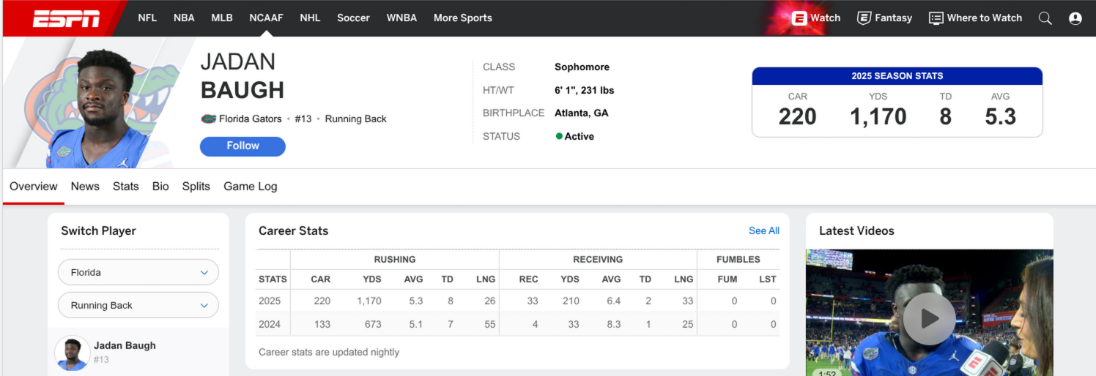Viewport: 1096px width, 376px height.
Task: Open the Splits tab
Action: (x=196, y=187)
